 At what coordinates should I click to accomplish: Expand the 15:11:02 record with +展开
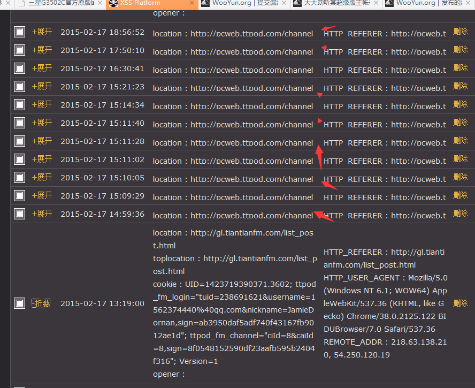(42, 159)
